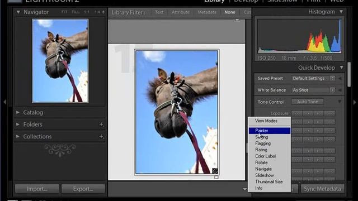Choose Flagging in toolbar menu
The width and height of the screenshot is (358, 201).
click(270, 143)
